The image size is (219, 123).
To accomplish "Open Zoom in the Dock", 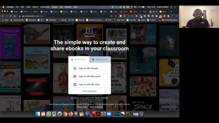I will point(109,114).
